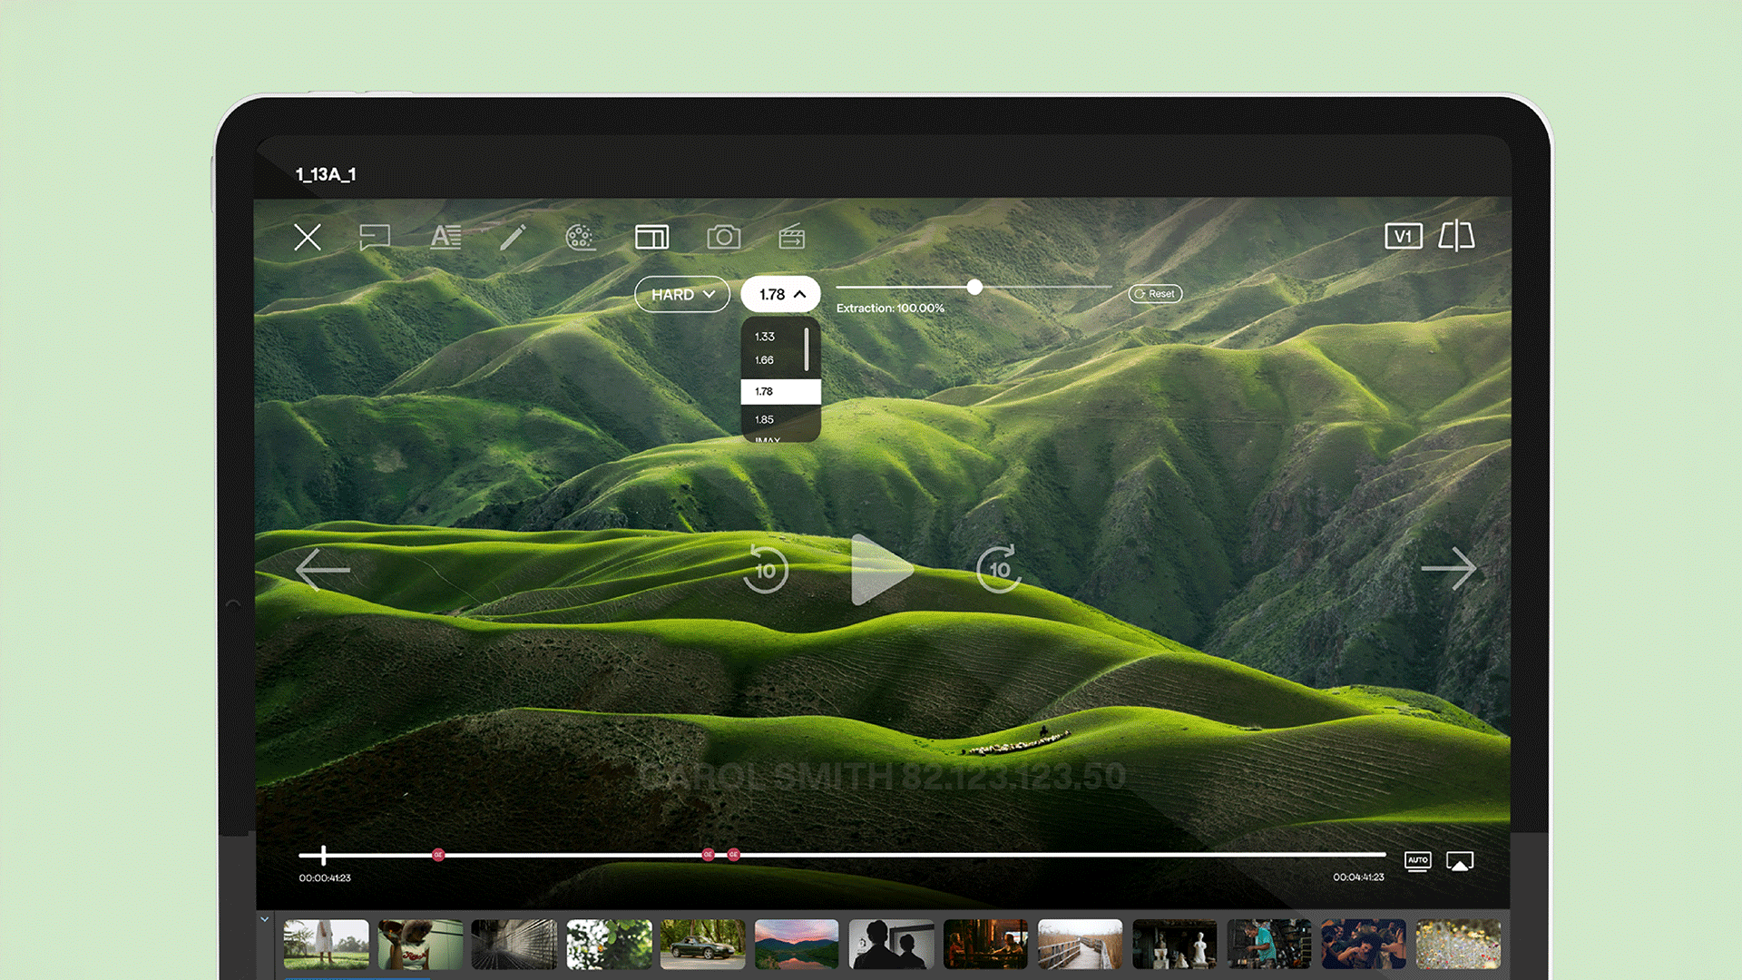Take a snapshot with camera icon

pos(723,238)
